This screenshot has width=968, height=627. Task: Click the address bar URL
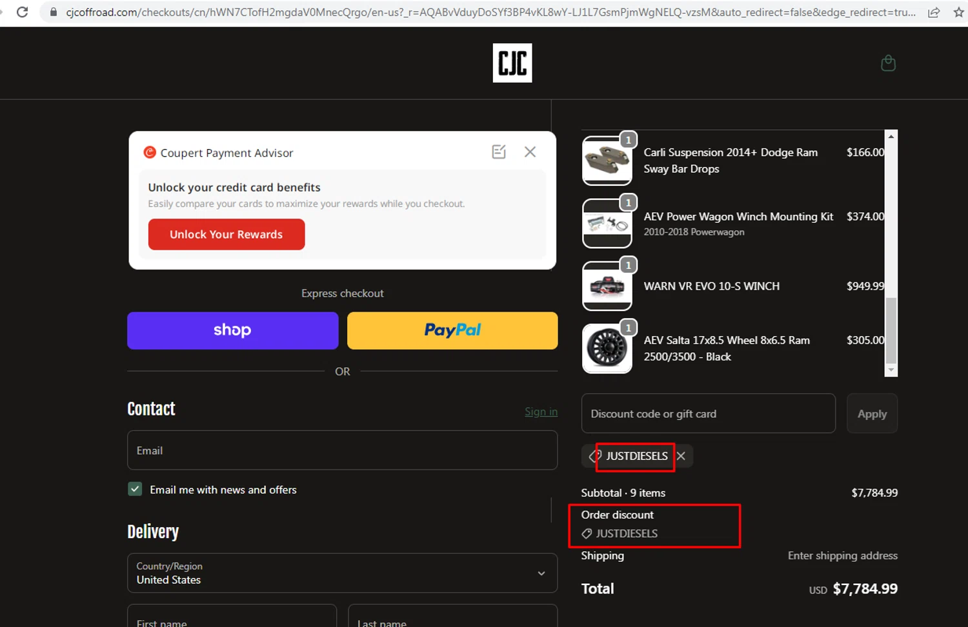pyautogui.click(x=490, y=12)
